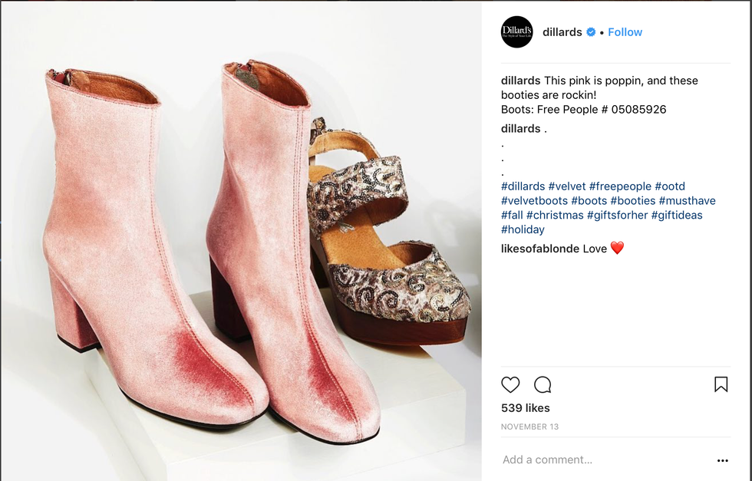The image size is (752, 481).
Task: Save post with bookmark icon
Action: pos(721,384)
